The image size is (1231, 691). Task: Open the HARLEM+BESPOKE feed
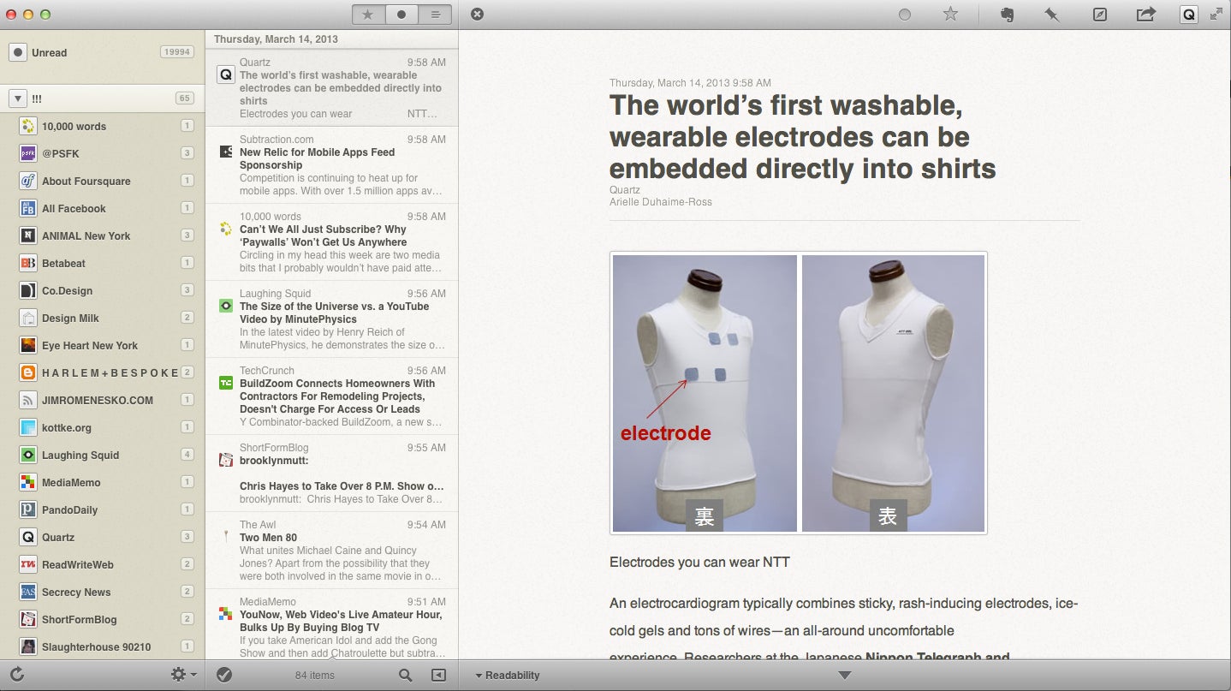pos(102,372)
